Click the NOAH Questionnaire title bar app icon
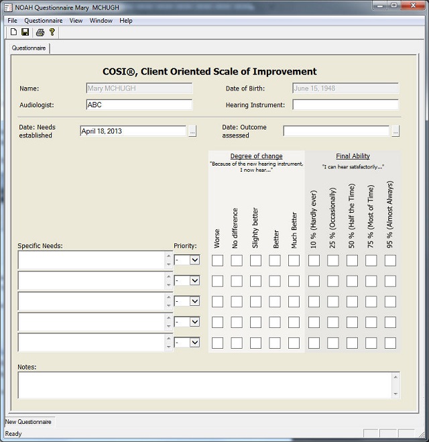The width and height of the screenshot is (429, 442). pos(9,7)
